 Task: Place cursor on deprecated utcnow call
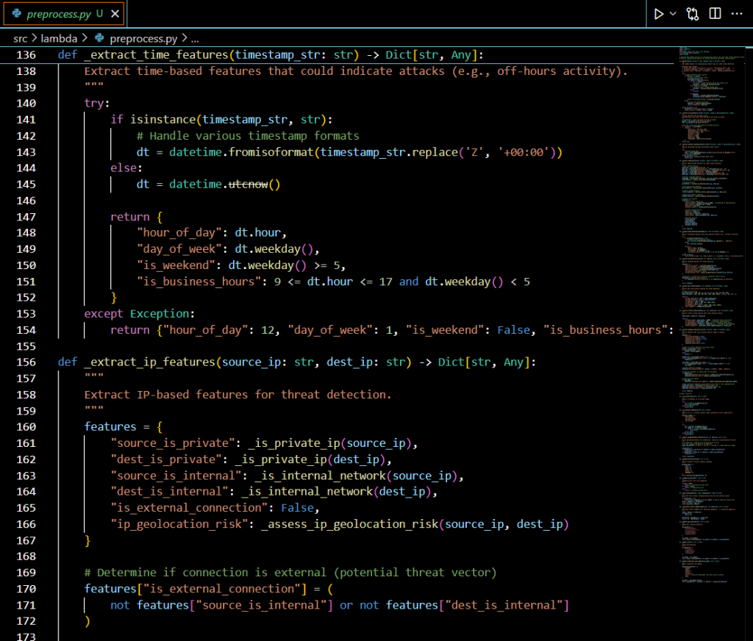point(249,185)
